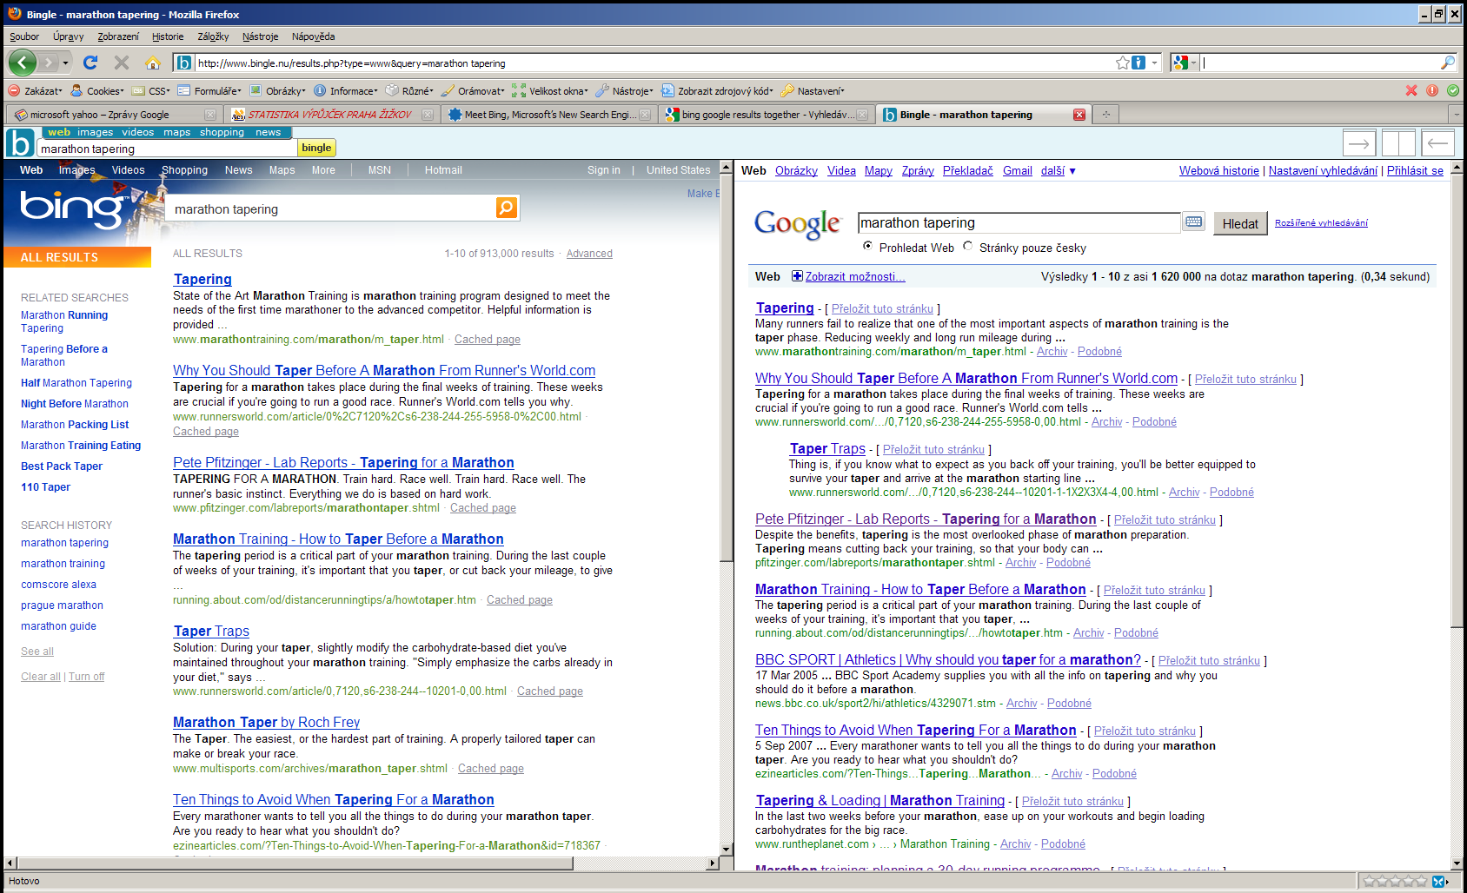Open the list all tabs dropdown arrow
The height and width of the screenshot is (893, 1467).
point(1456,115)
